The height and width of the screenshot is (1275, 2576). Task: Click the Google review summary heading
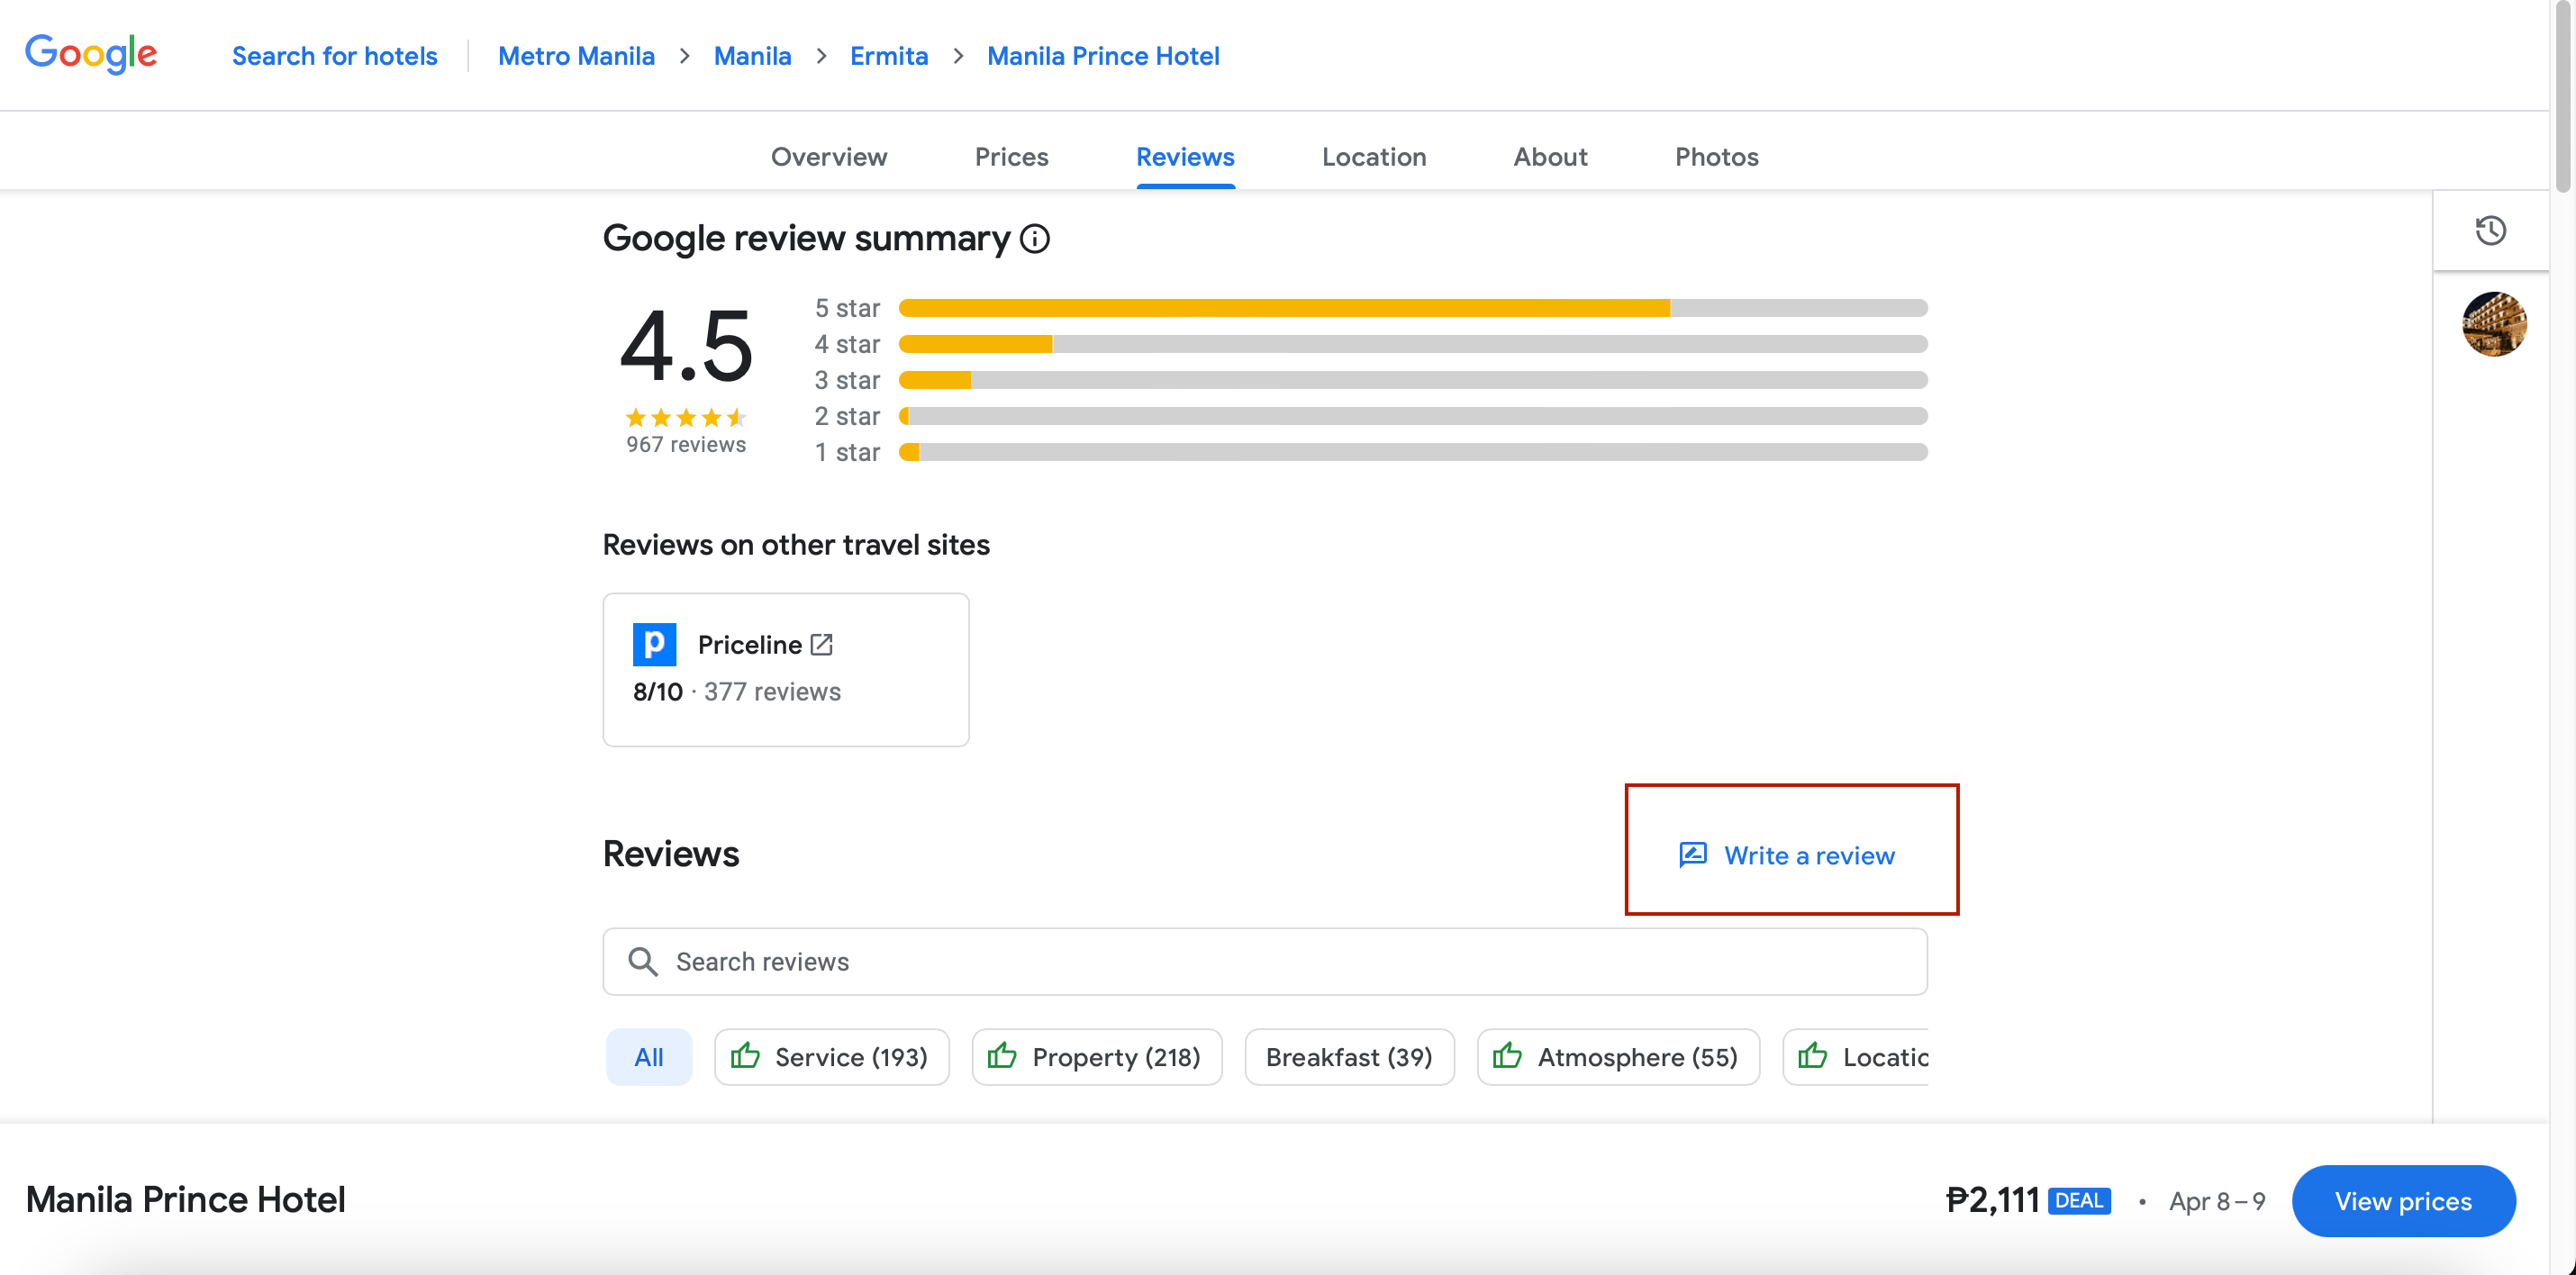[806, 238]
